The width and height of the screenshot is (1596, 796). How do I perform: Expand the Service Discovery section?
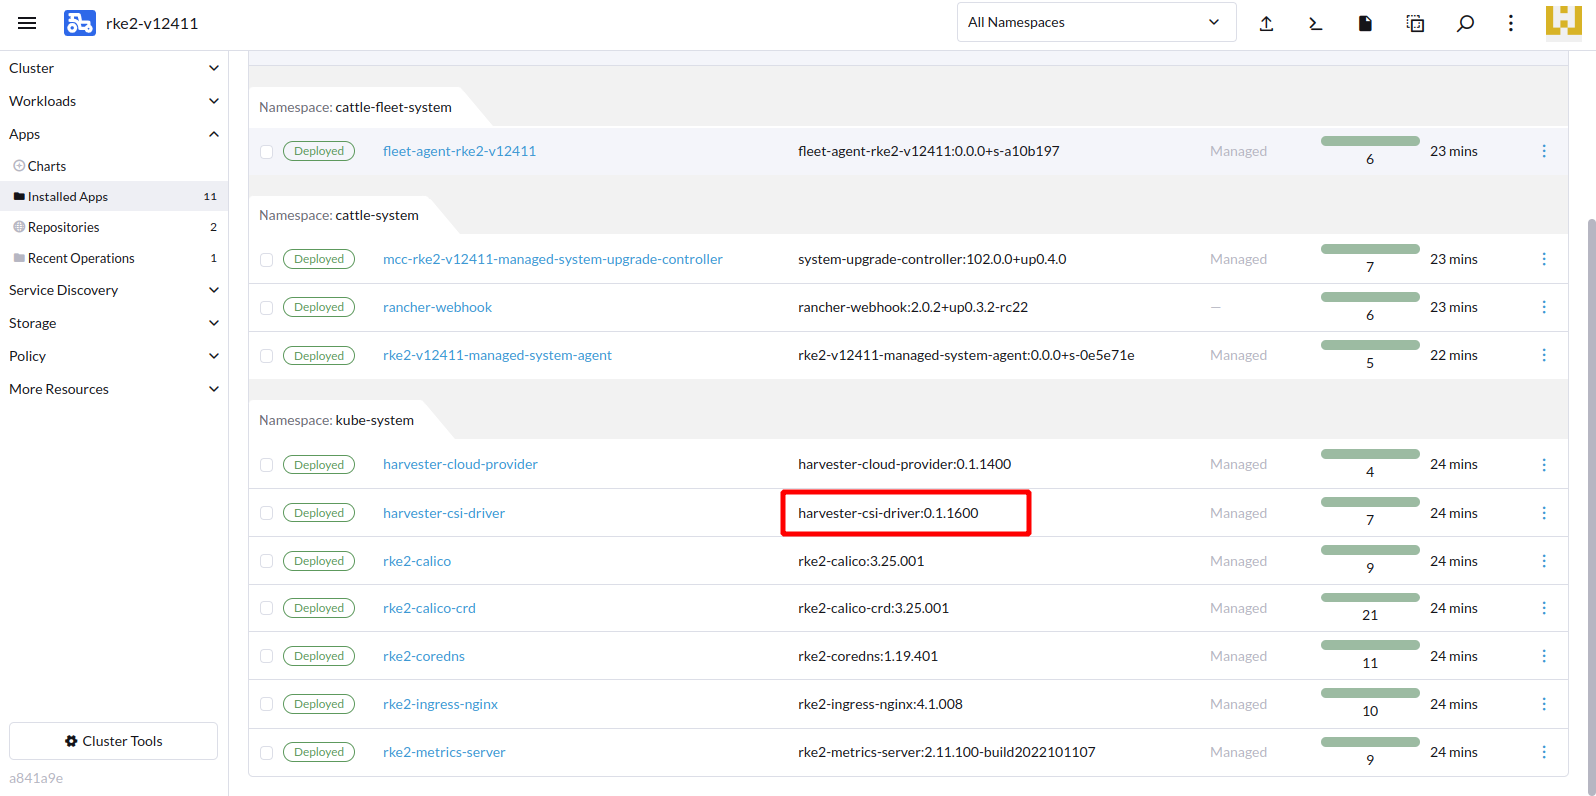[114, 290]
